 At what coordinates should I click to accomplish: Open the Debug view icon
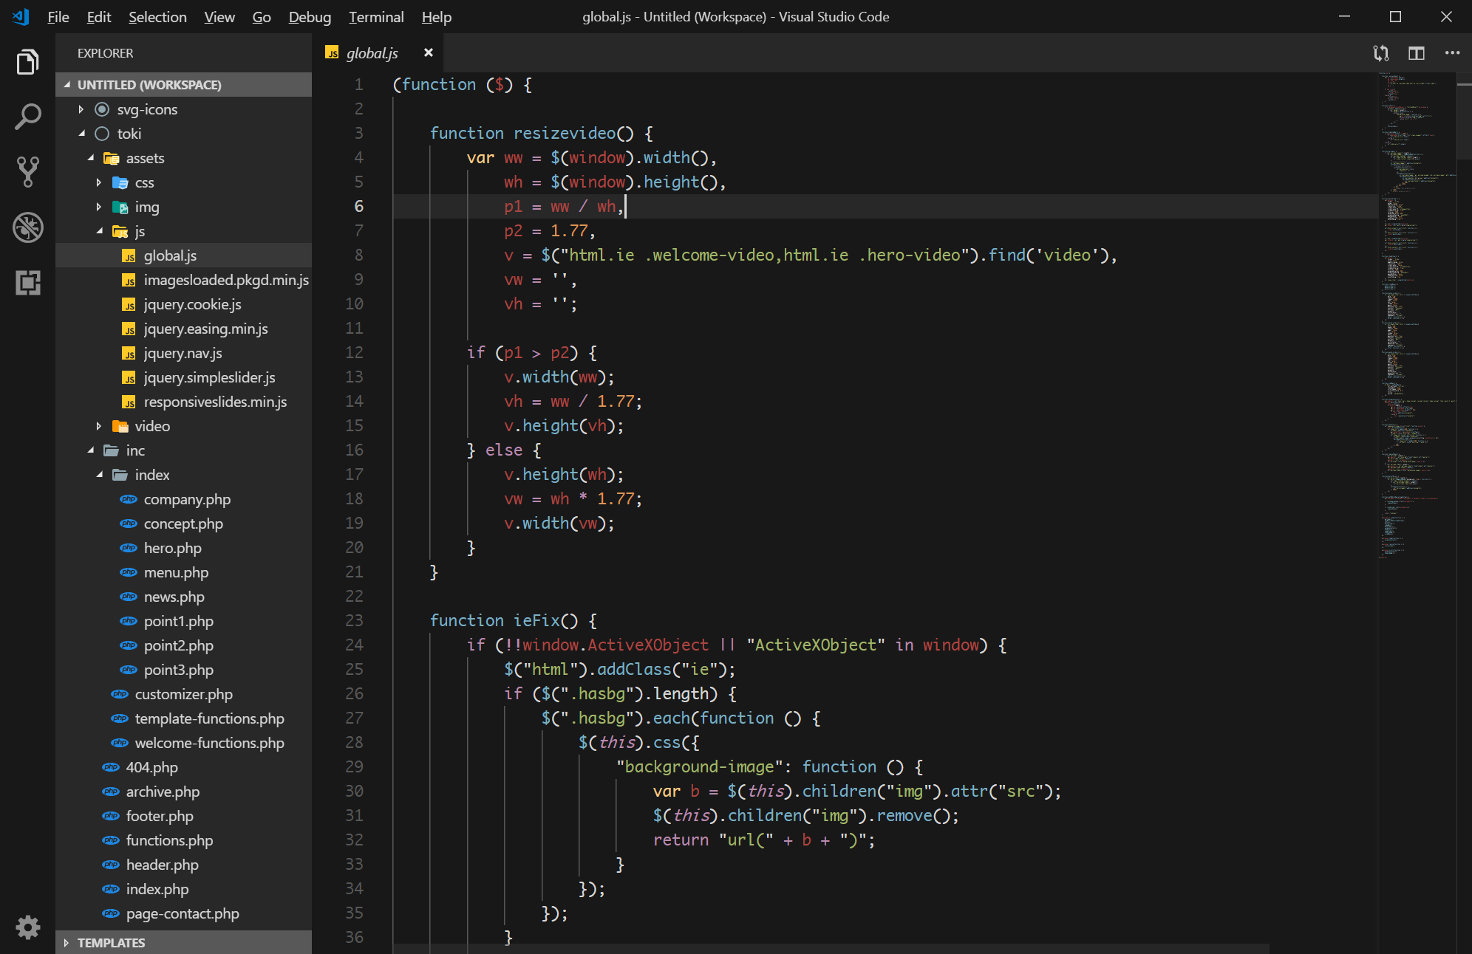(27, 227)
